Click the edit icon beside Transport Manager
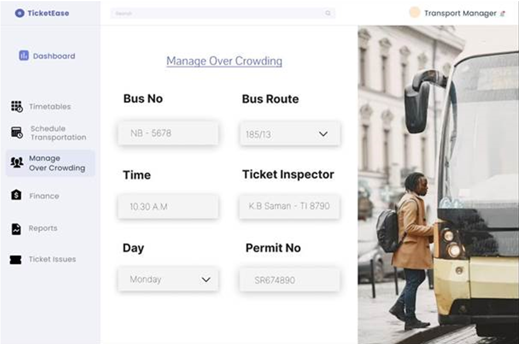The width and height of the screenshot is (519, 344). click(x=503, y=14)
